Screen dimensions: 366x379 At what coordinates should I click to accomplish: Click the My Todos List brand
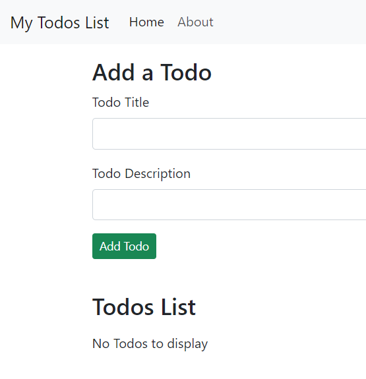tap(60, 22)
